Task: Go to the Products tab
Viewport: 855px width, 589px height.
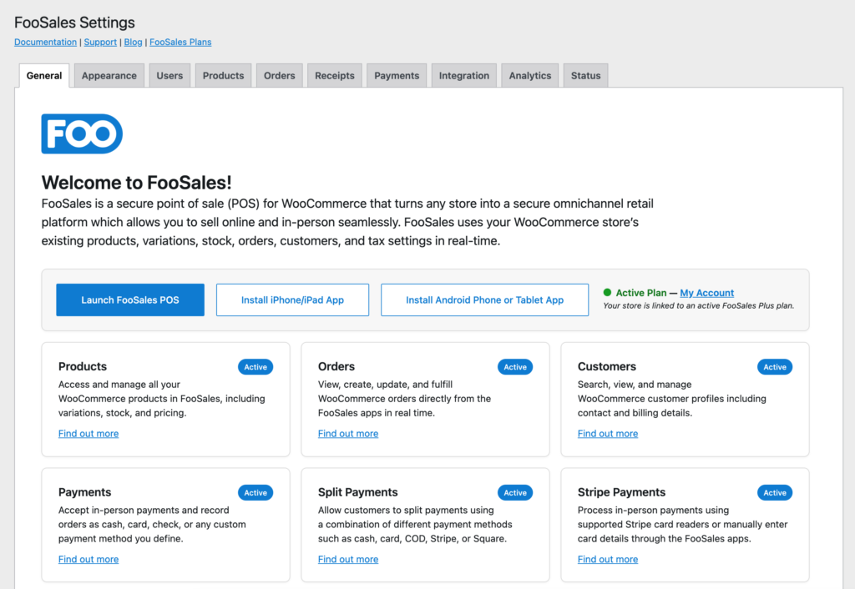Action: [x=223, y=75]
